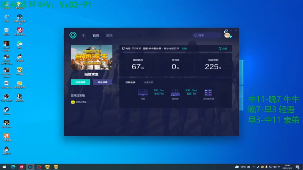Viewport: 303px width, 170px height.
Task: Open PUBG Test Server desktop shortcut
Action: coord(6,73)
